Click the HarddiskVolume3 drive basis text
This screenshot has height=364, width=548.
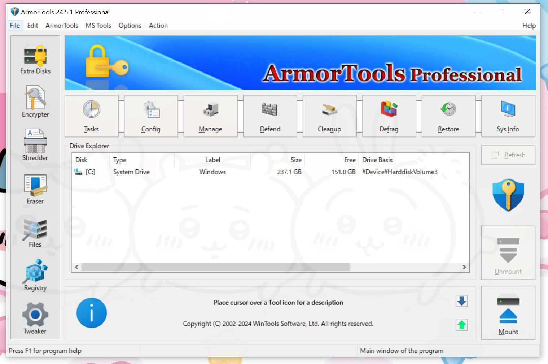(x=400, y=172)
